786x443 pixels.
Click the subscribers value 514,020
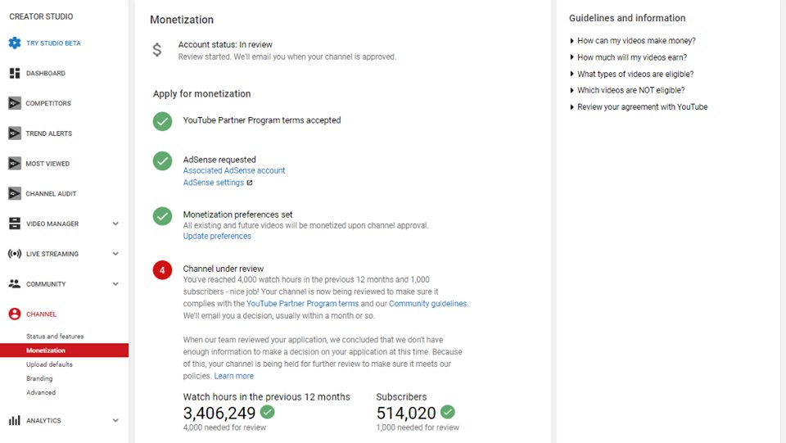[x=406, y=413]
